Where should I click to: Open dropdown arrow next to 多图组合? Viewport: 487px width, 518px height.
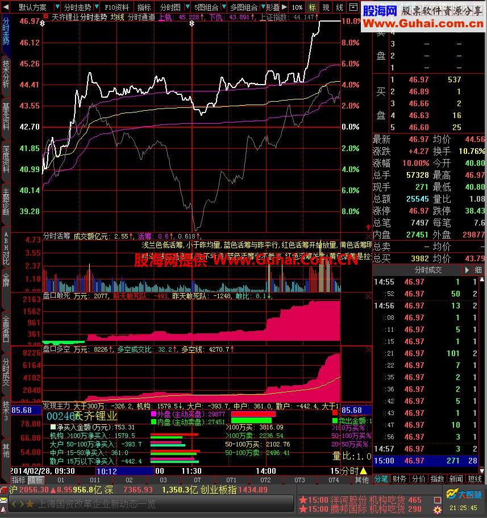click(x=263, y=7)
